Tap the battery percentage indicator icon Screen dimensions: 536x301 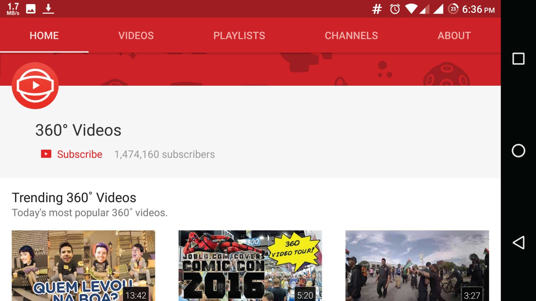[x=453, y=9]
